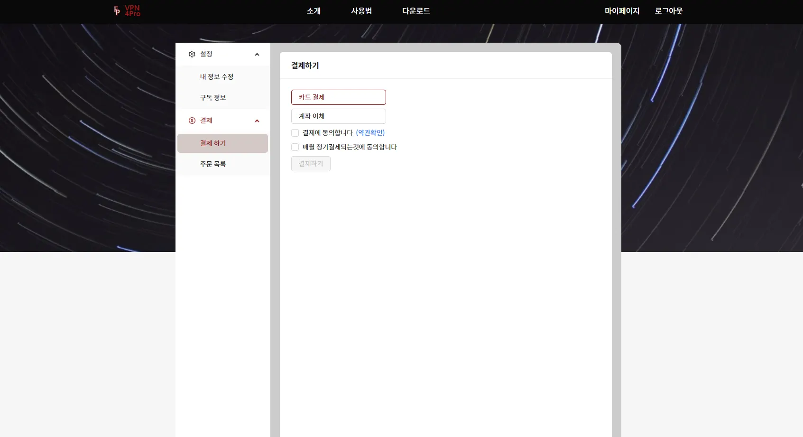This screenshot has width=803, height=437.
Task: Collapse the 결제 section chevron
Action: [x=257, y=121]
